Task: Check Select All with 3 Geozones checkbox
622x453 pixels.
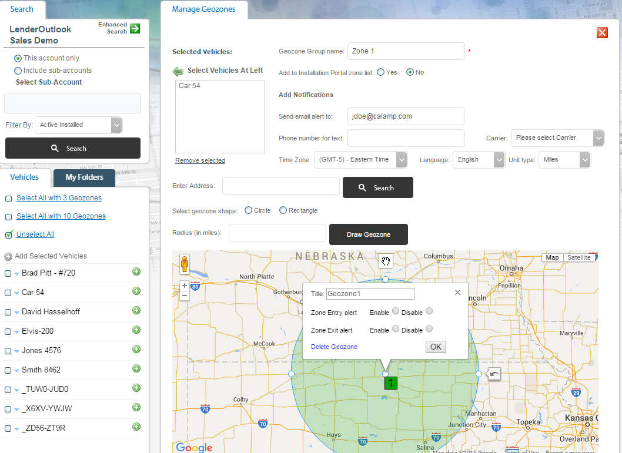Action: pyautogui.click(x=8, y=199)
